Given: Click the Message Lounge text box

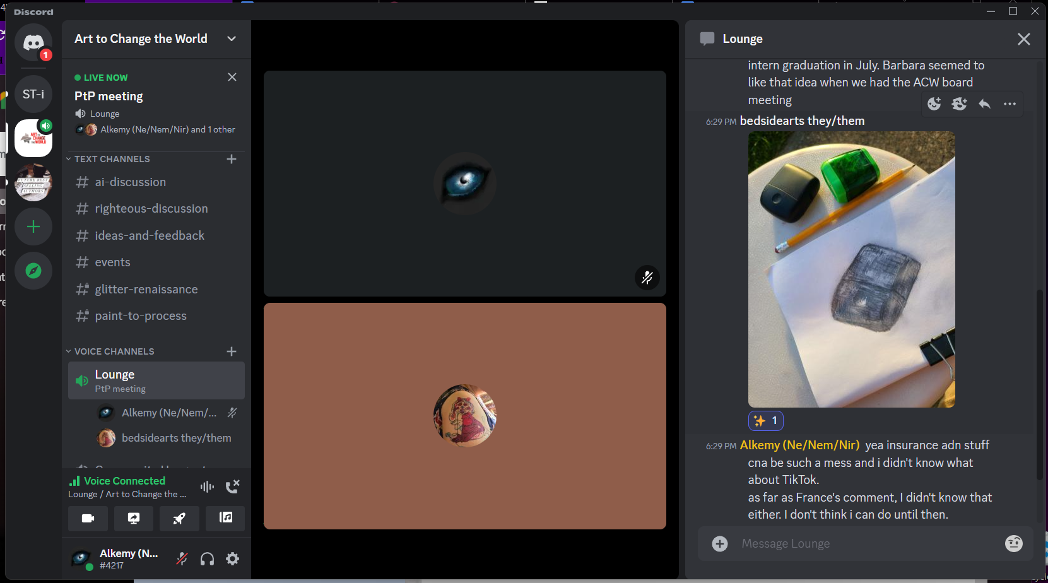Looking at the screenshot, I should tap(864, 544).
